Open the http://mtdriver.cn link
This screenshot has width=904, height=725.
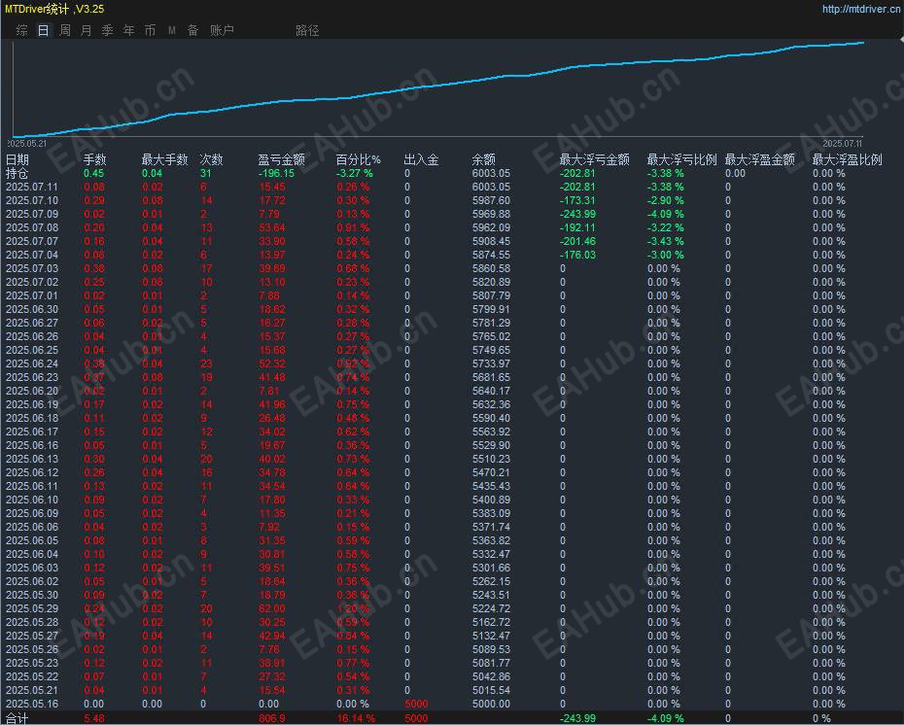(x=861, y=9)
